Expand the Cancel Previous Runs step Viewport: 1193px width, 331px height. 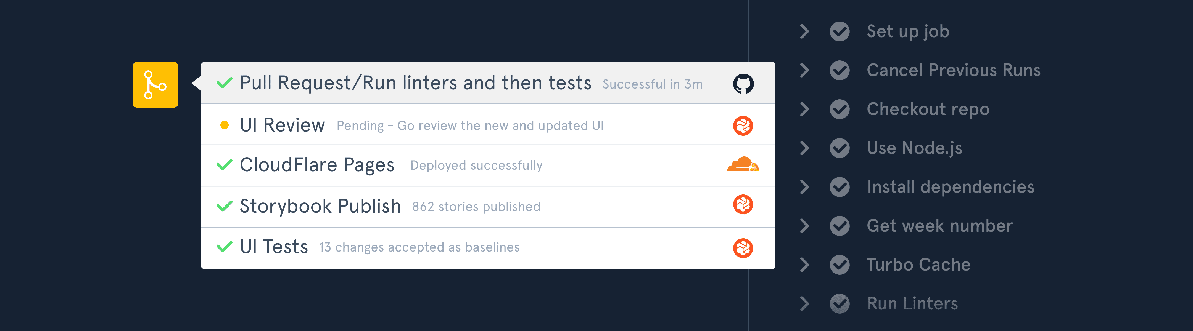click(804, 70)
